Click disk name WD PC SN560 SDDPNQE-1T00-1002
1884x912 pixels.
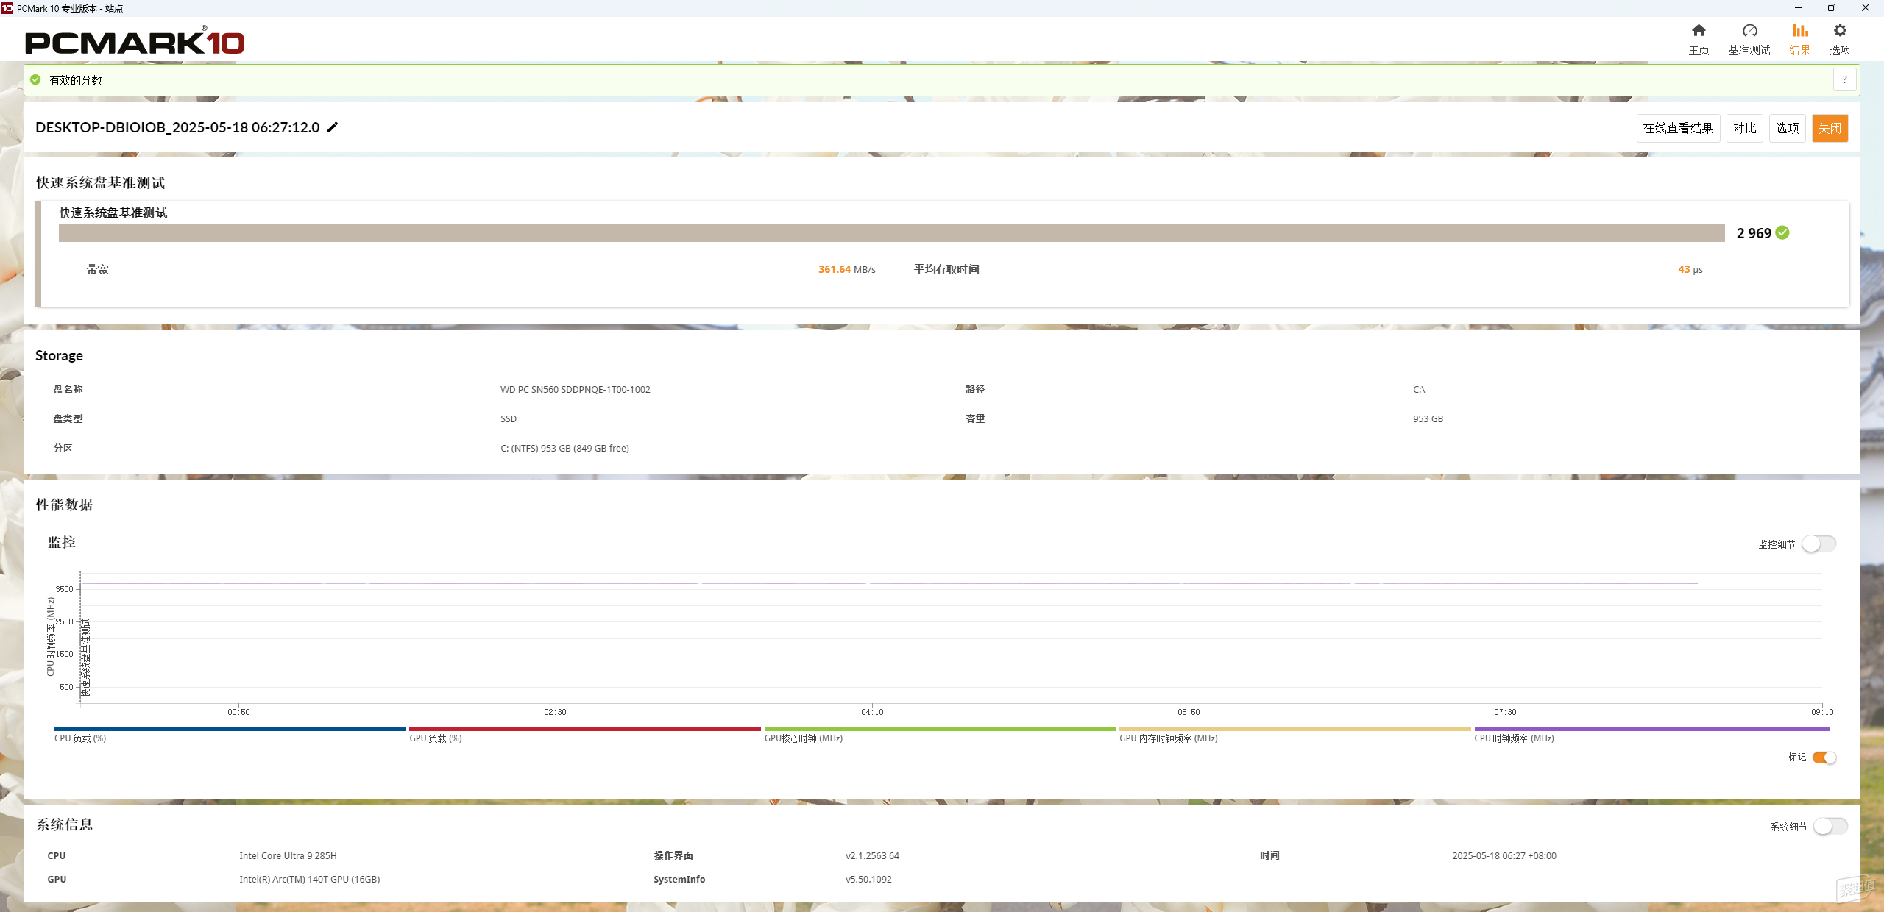coord(576,389)
